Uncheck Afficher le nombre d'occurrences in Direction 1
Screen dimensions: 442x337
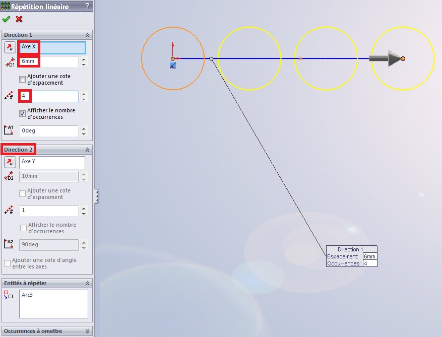(22, 113)
